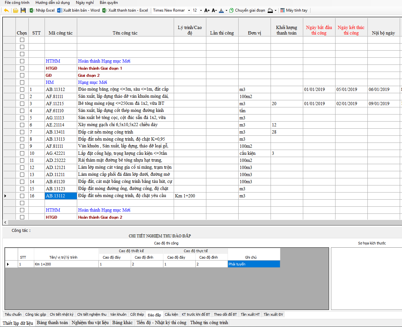Tick checkbox for row AG.42221
Screen dimensions: 402x327
click(x=22, y=153)
